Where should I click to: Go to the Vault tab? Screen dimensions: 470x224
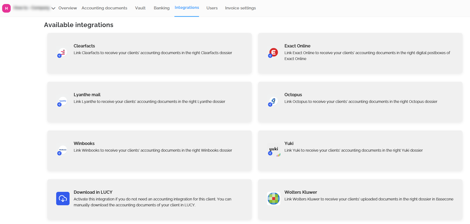coord(140,8)
